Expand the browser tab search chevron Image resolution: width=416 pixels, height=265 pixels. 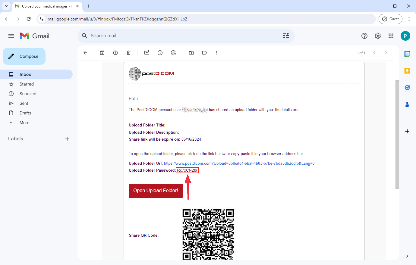click(x=6, y=6)
